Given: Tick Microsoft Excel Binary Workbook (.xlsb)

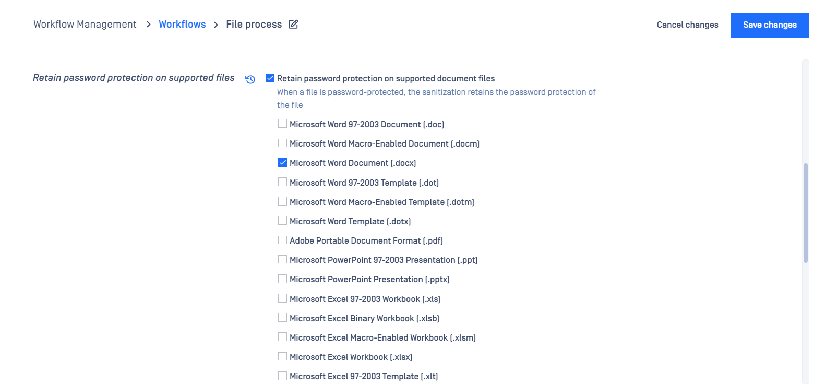Looking at the screenshot, I should click(x=282, y=318).
